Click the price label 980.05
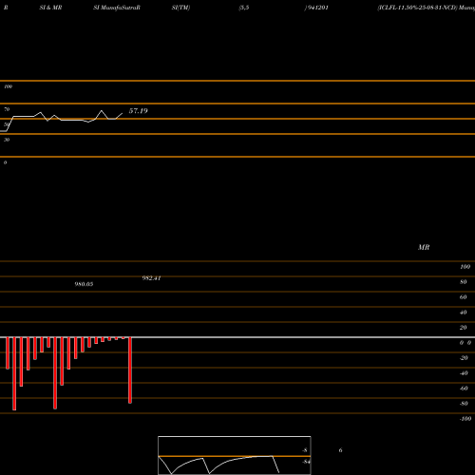 click(x=84, y=284)
